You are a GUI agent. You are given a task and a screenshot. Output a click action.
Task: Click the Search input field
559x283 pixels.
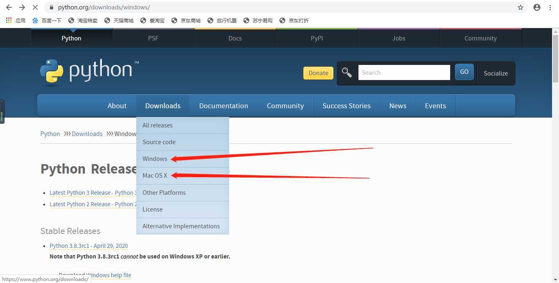404,73
